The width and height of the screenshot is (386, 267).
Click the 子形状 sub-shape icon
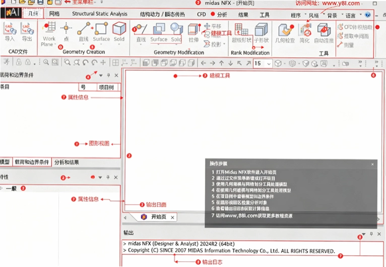pos(261,33)
